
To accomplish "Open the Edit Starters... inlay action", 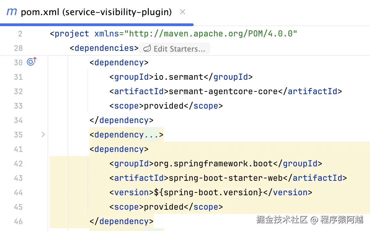I will click(179, 49).
